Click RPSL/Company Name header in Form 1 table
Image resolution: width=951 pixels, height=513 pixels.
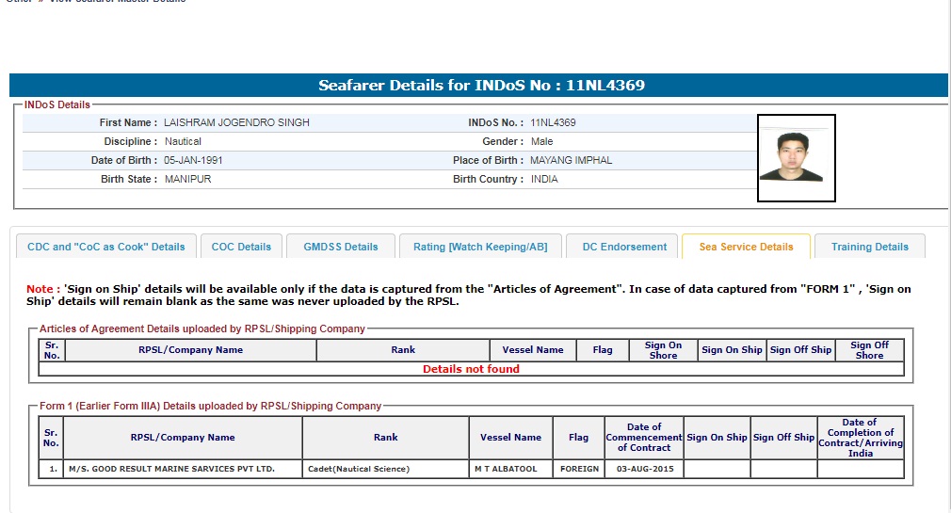point(183,437)
